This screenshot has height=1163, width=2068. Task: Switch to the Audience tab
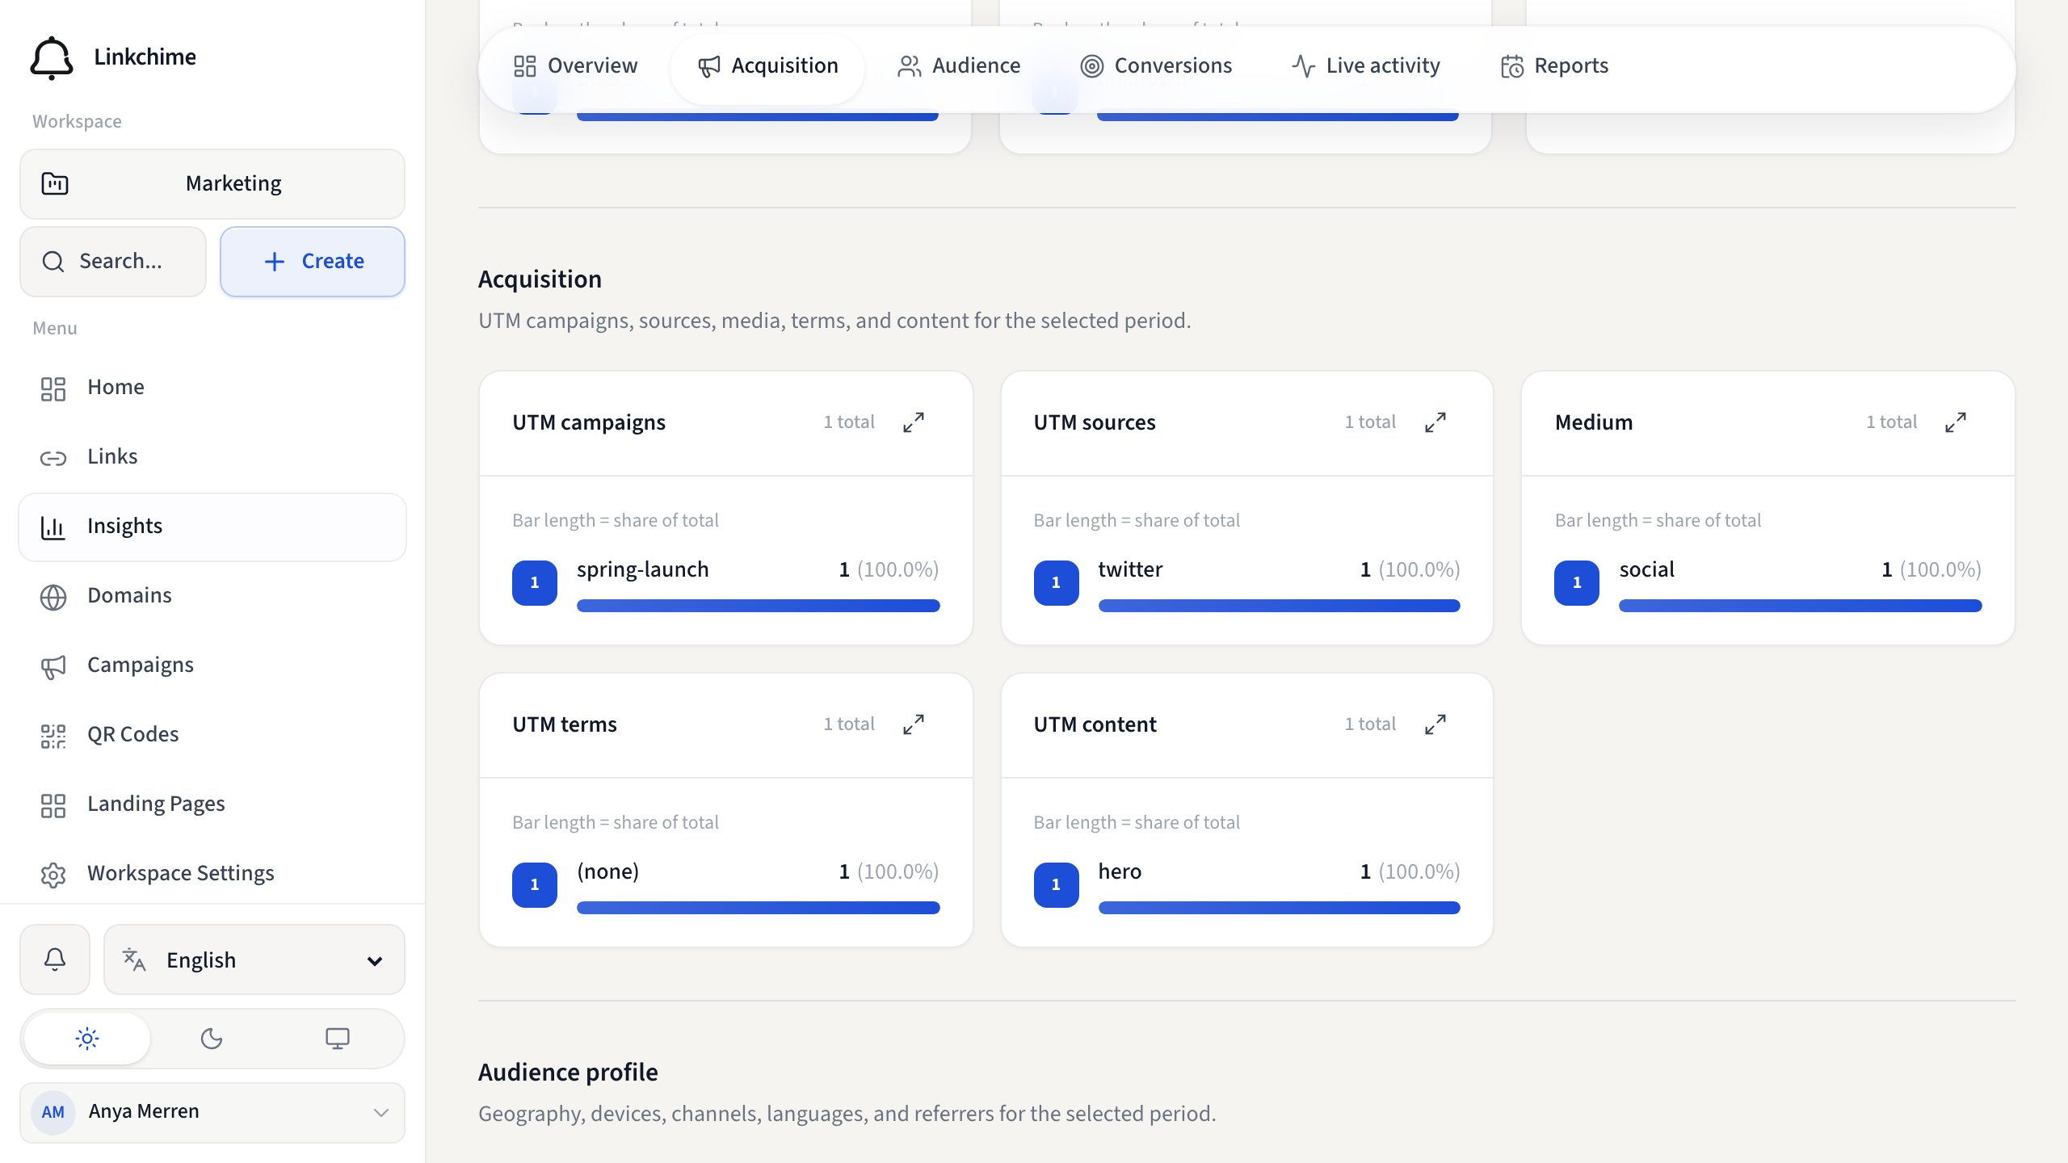point(959,66)
